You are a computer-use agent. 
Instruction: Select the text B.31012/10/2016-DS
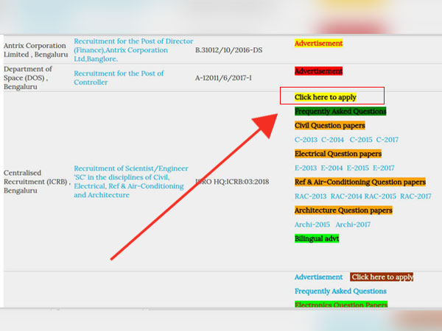click(x=228, y=50)
